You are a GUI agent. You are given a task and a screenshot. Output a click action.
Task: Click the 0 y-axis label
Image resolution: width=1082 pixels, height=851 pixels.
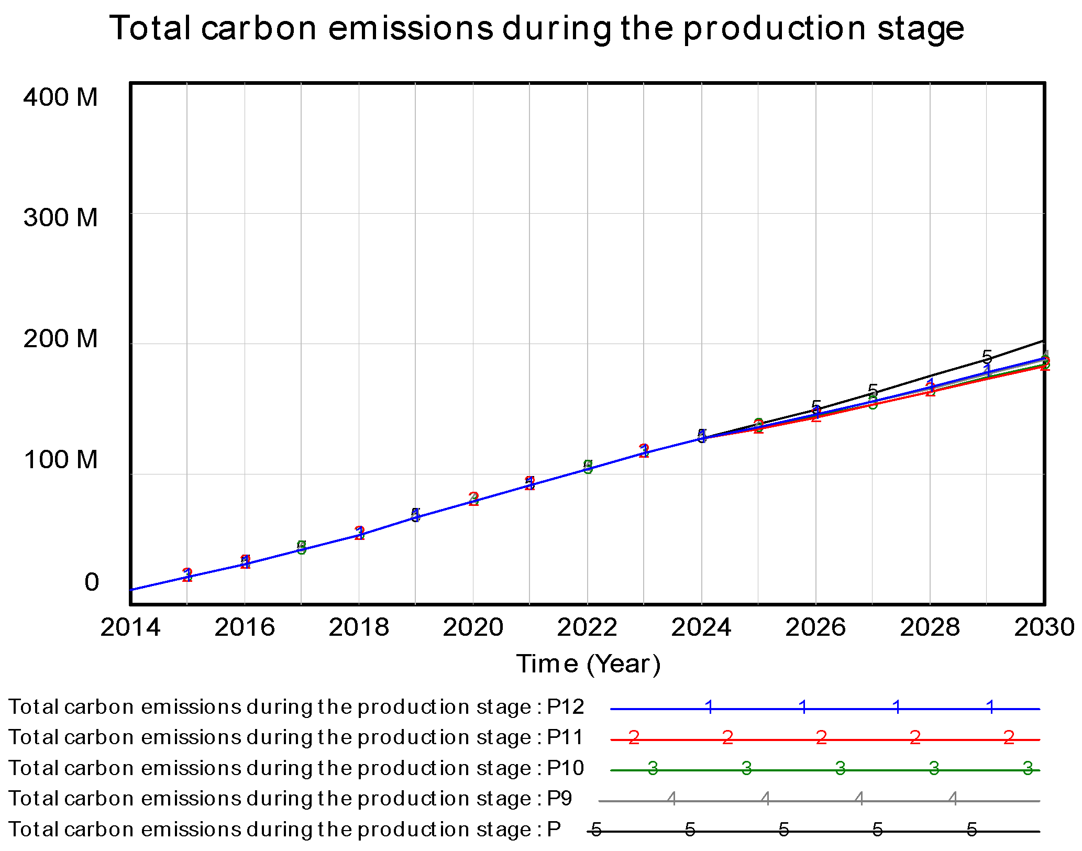(92, 582)
